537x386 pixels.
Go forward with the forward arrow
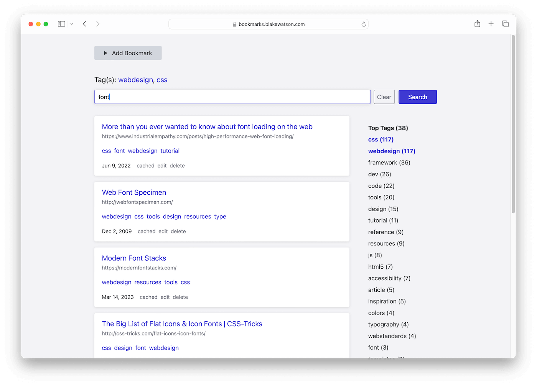click(x=98, y=24)
